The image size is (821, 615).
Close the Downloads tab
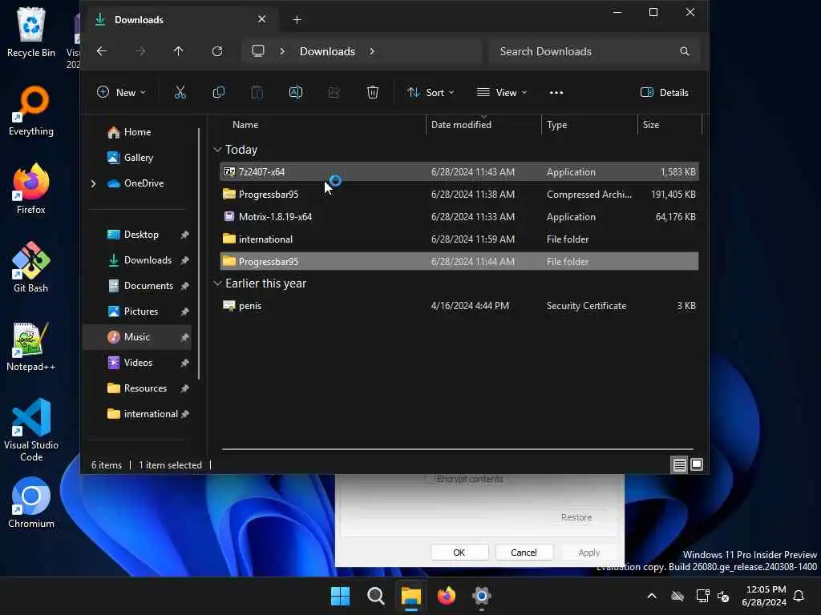coord(262,19)
